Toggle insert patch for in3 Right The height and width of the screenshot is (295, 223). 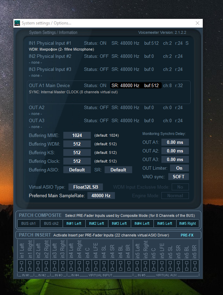[x=63, y=266]
